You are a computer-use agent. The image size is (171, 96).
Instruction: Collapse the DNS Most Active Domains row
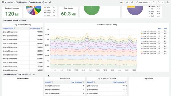pyautogui.click(x=3, y=21)
